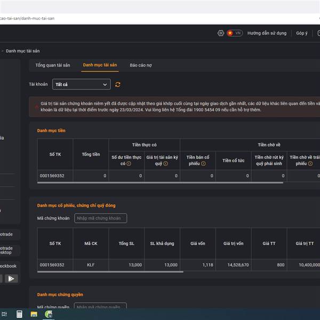The width and height of the screenshot is (320, 320).
Task: Click the browser address bar URL
Action: coord(27,18)
